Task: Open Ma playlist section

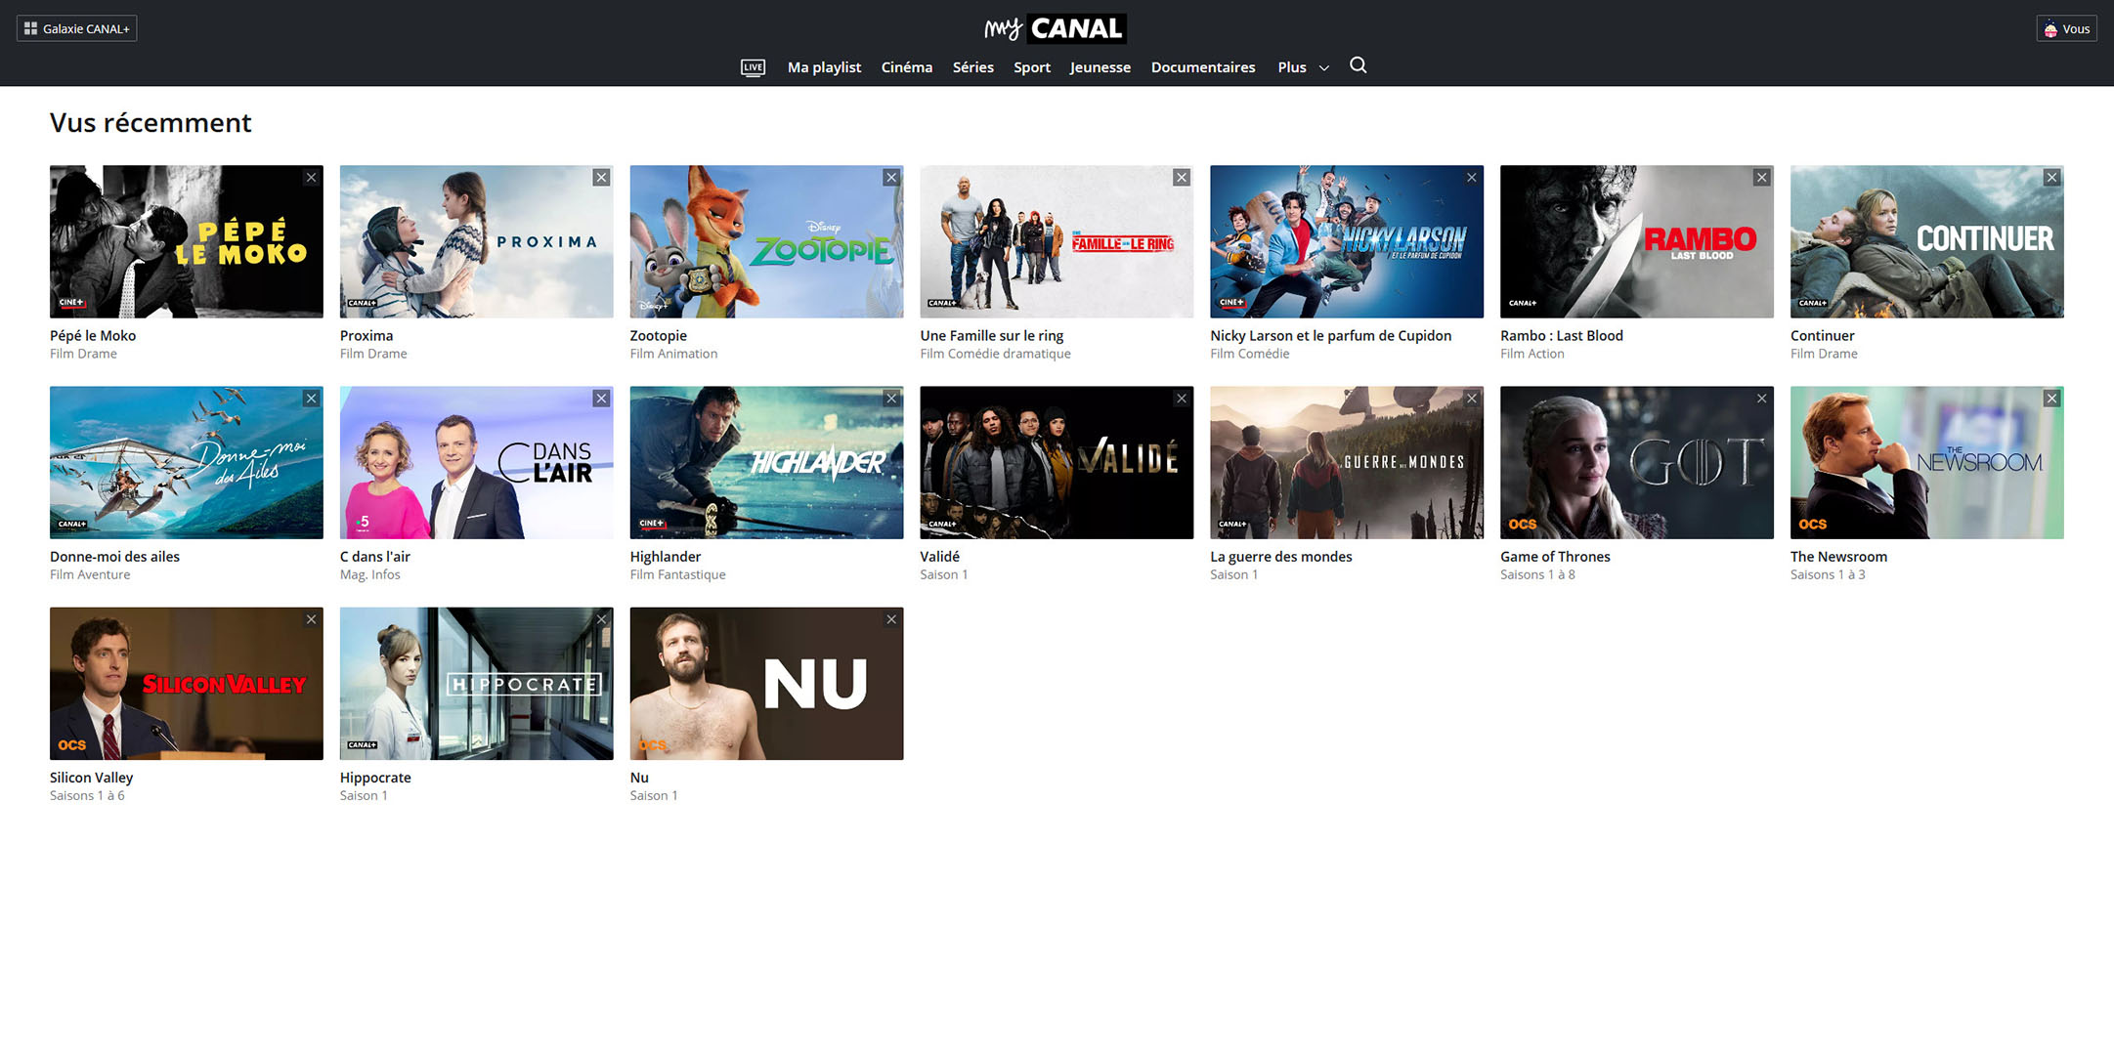Action: coord(824,67)
